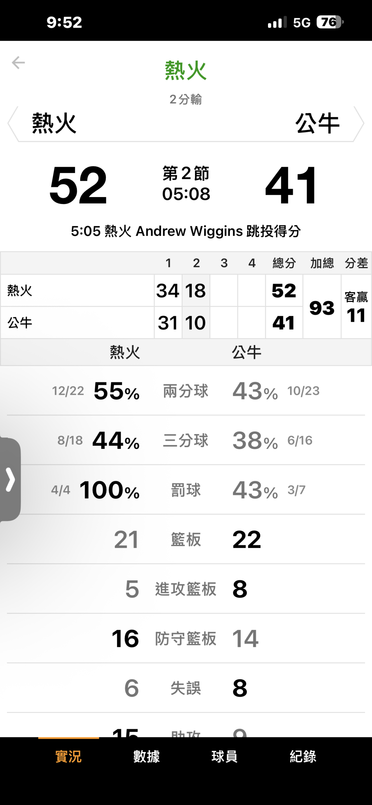
Task: Select the 實況 tab
Action: click(69, 757)
